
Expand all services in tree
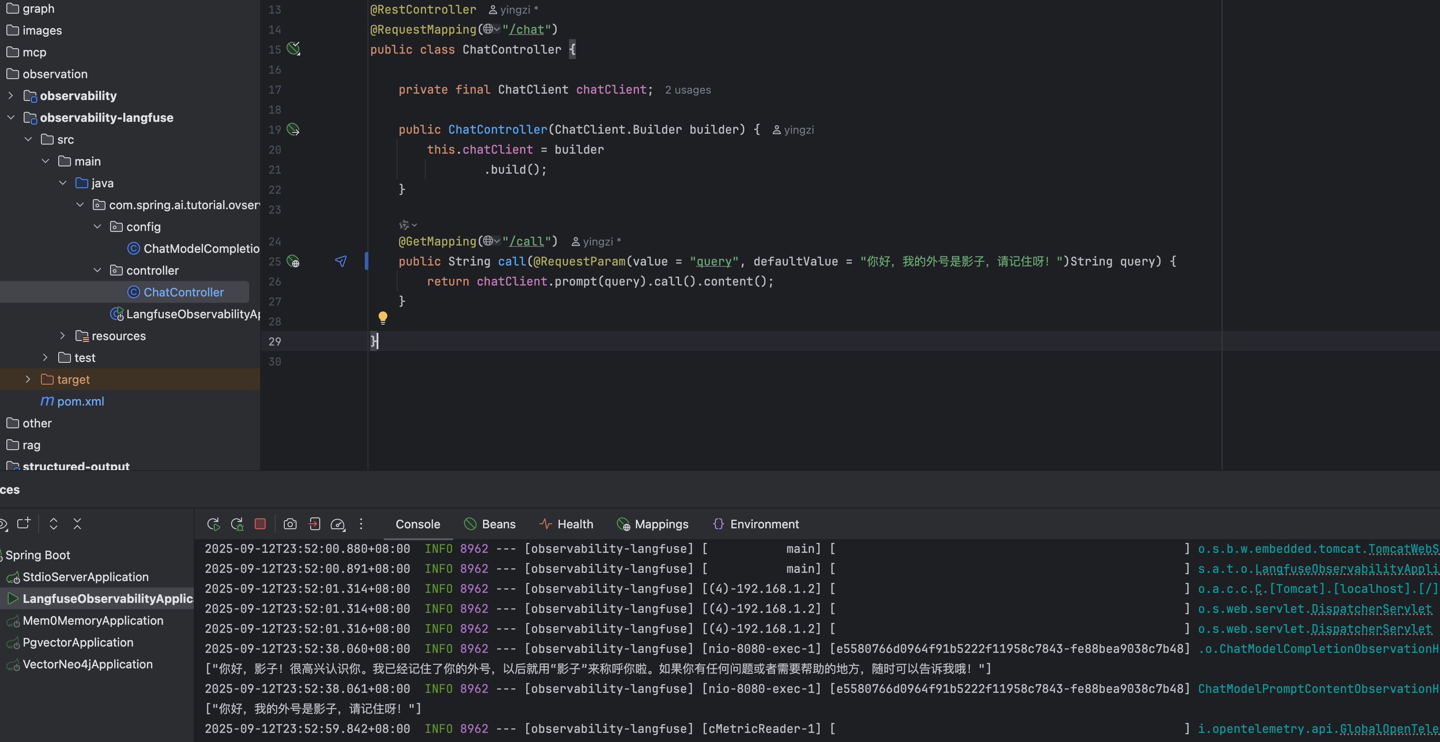coord(54,523)
